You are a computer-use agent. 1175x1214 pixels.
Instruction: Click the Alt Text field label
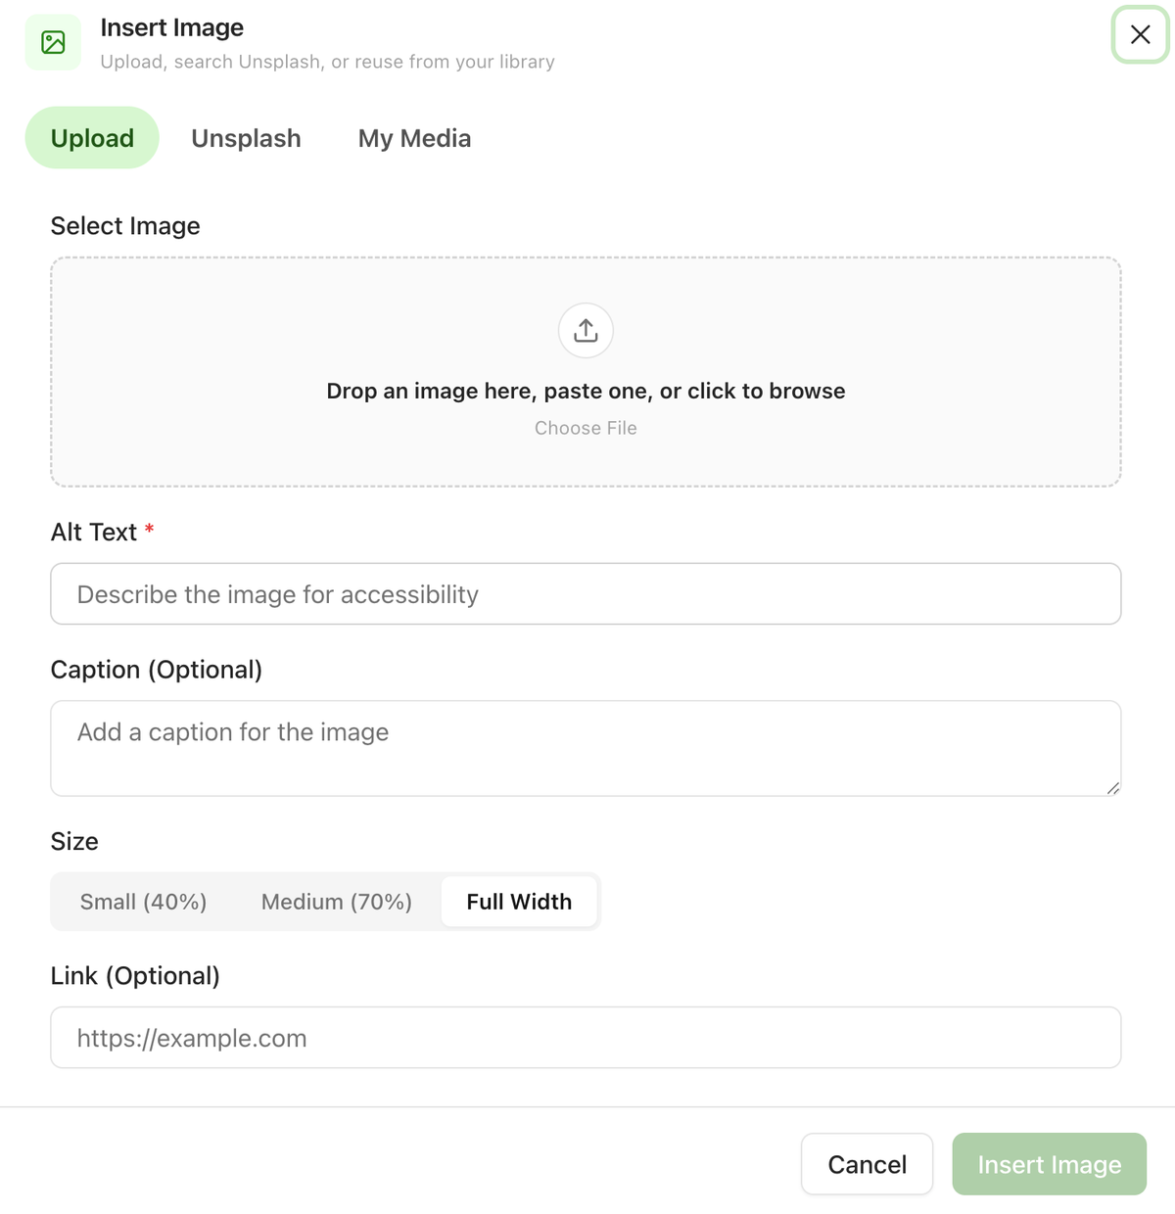pyautogui.click(x=94, y=532)
